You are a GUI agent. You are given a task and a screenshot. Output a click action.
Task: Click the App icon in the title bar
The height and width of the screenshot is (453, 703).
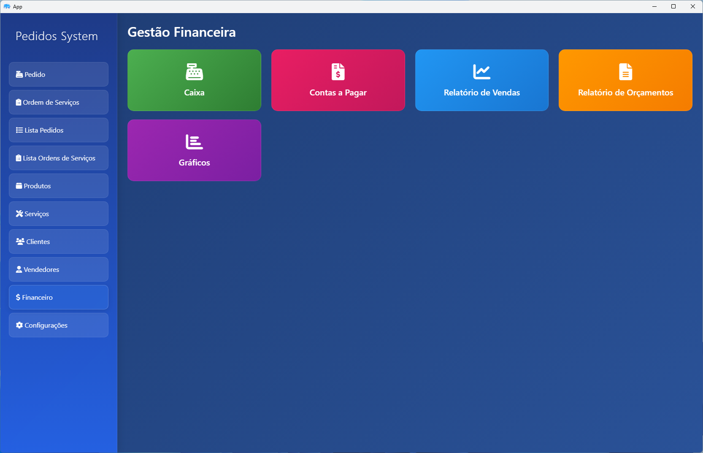pos(7,6)
